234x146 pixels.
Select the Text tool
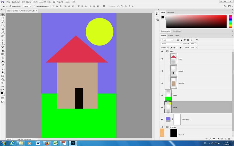click(x=3, y=69)
